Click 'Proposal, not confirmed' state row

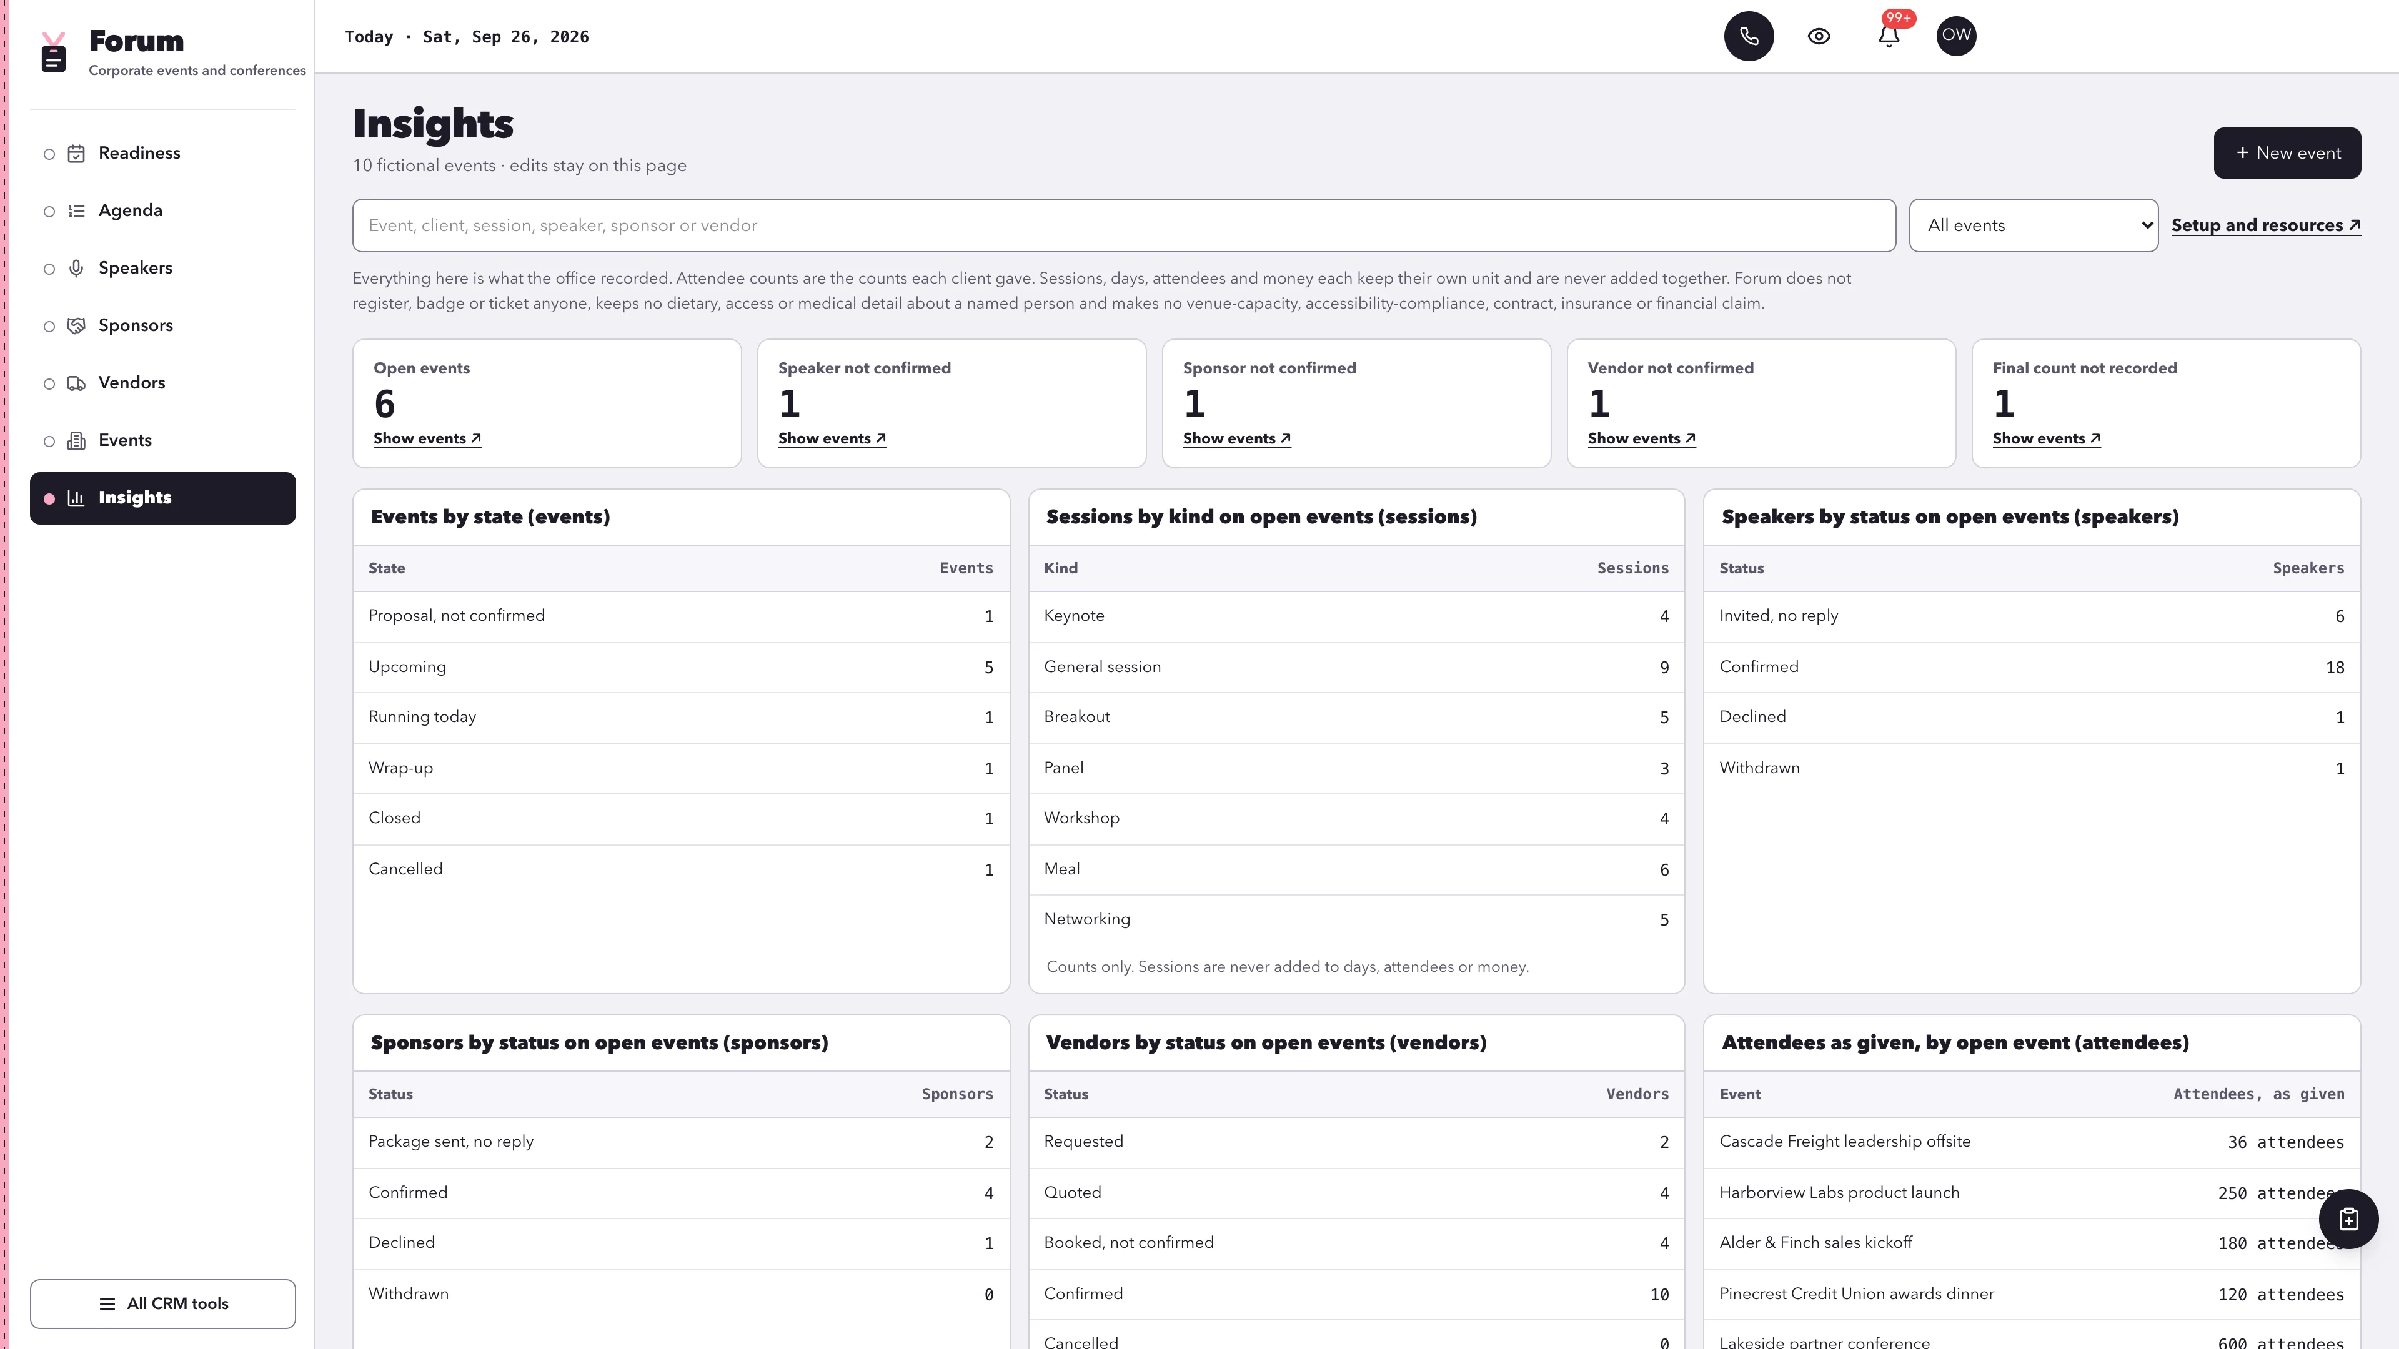point(681,616)
